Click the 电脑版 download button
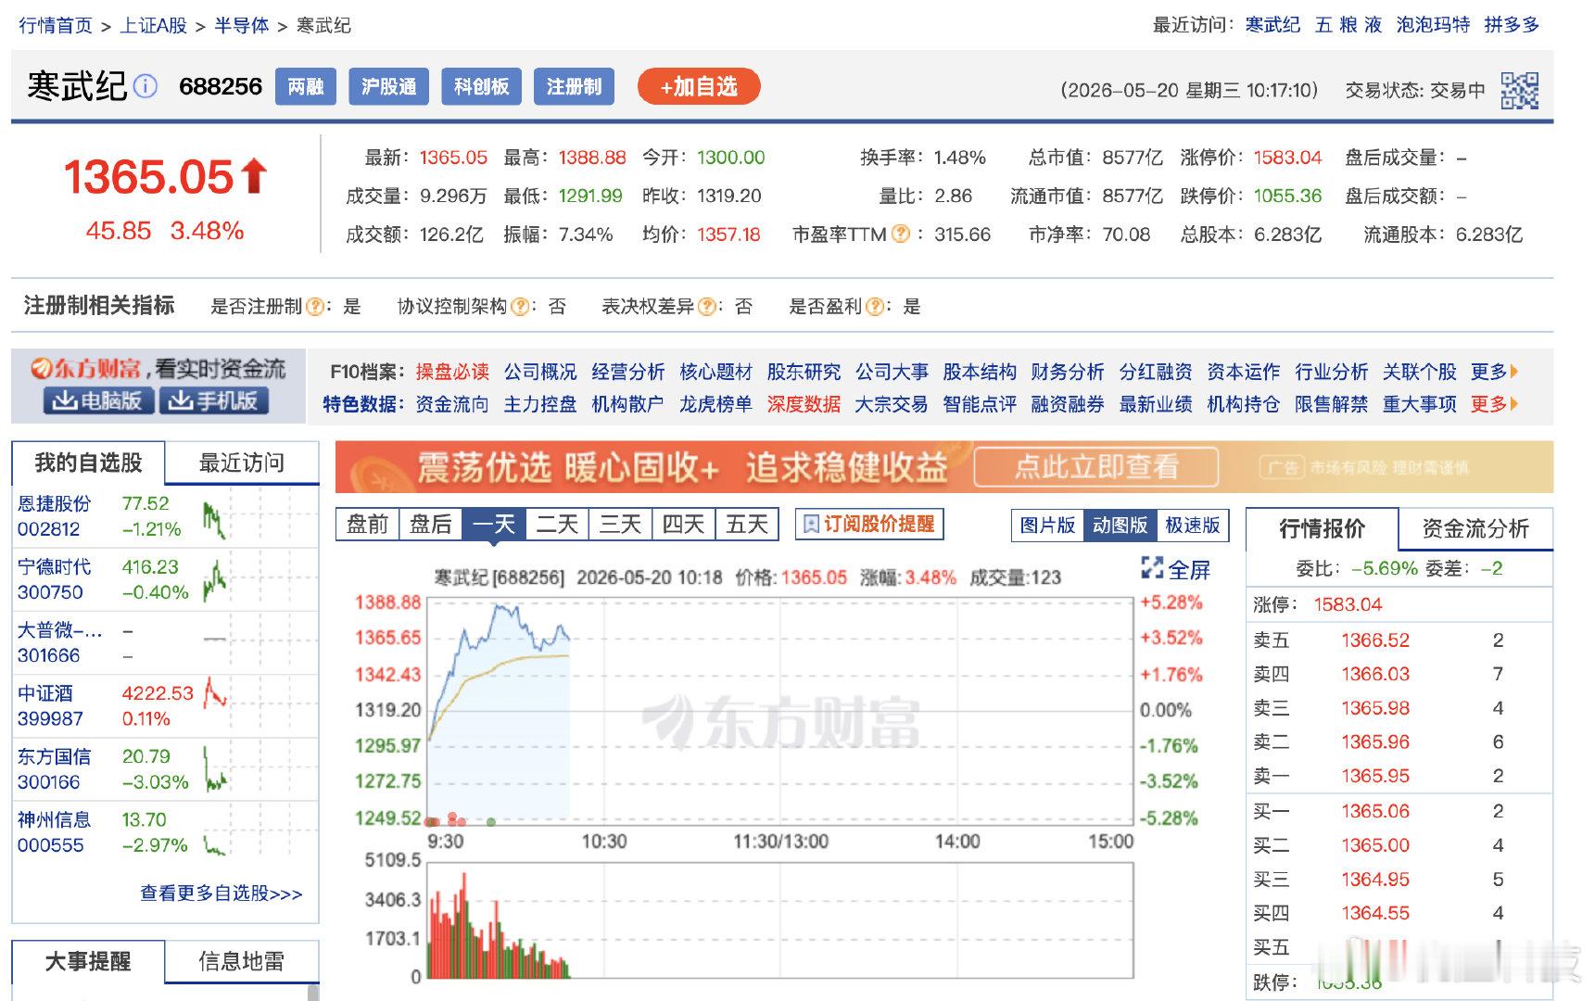The height and width of the screenshot is (1001, 1595). point(98,400)
